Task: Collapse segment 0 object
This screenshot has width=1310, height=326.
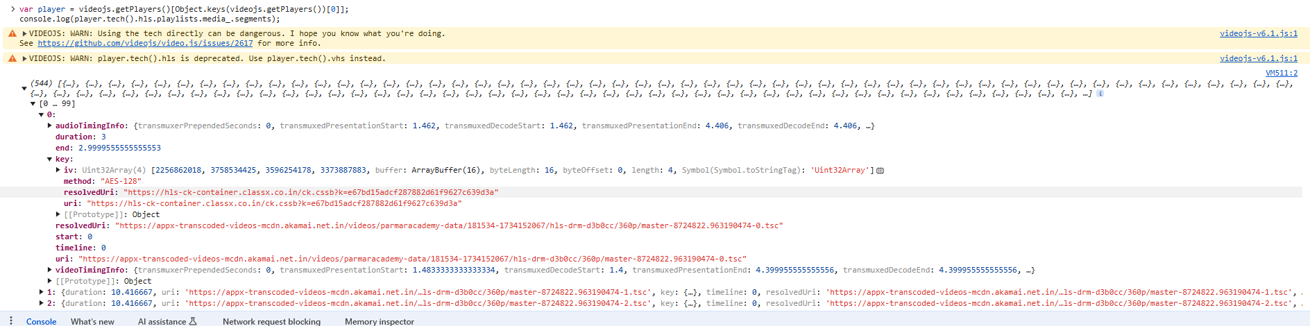Action: [41, 115]
